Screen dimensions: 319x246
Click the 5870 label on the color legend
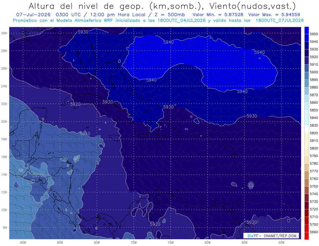pyautogui.click(x=314, y=95)
